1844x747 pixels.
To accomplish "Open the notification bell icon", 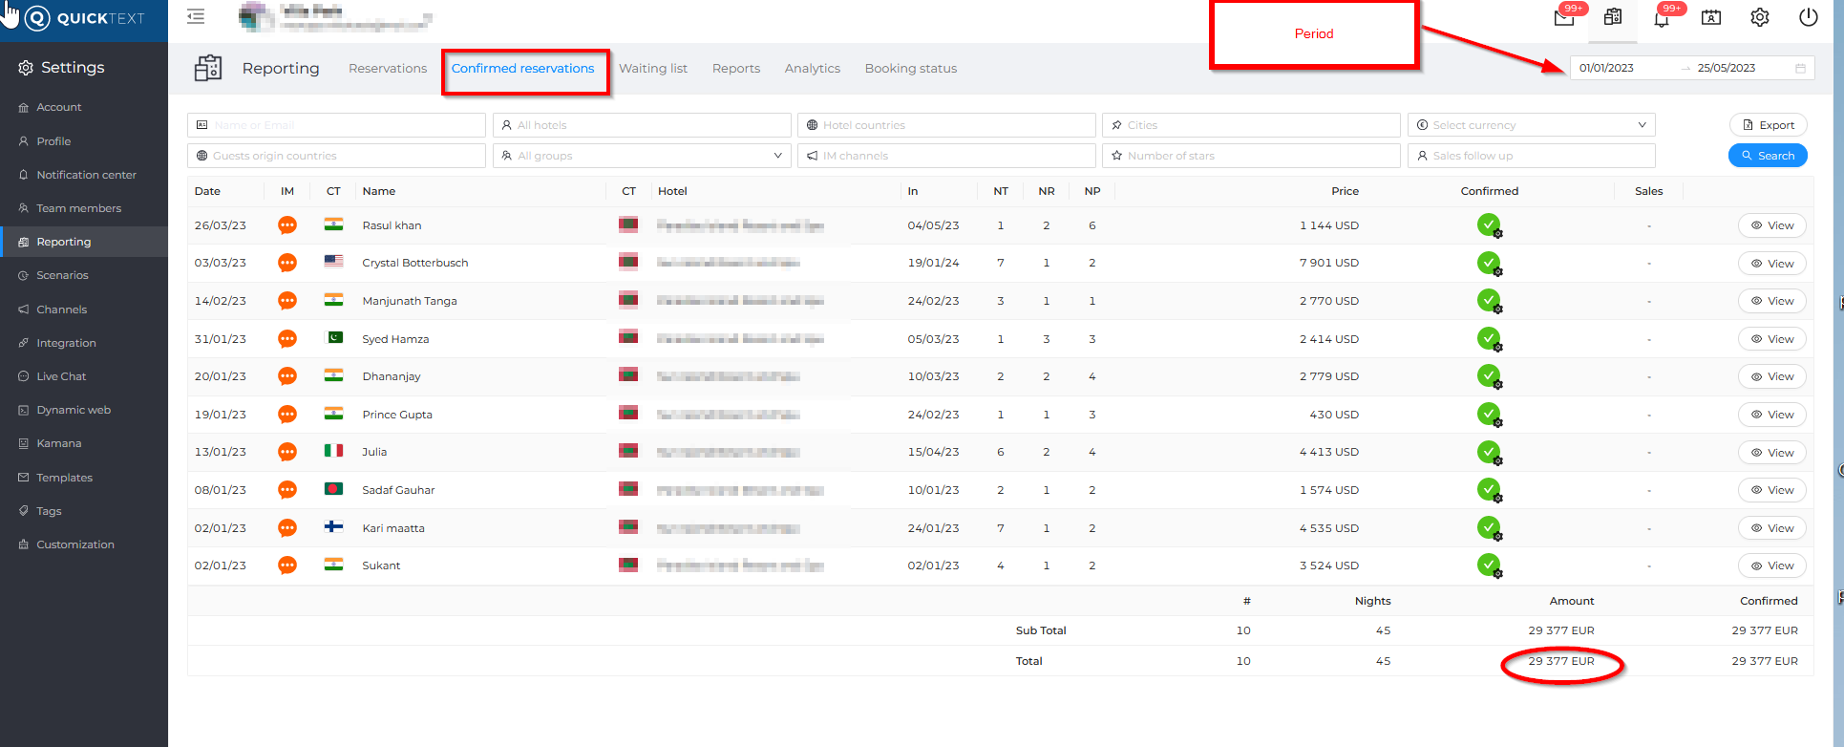I will click(1662, 18).
